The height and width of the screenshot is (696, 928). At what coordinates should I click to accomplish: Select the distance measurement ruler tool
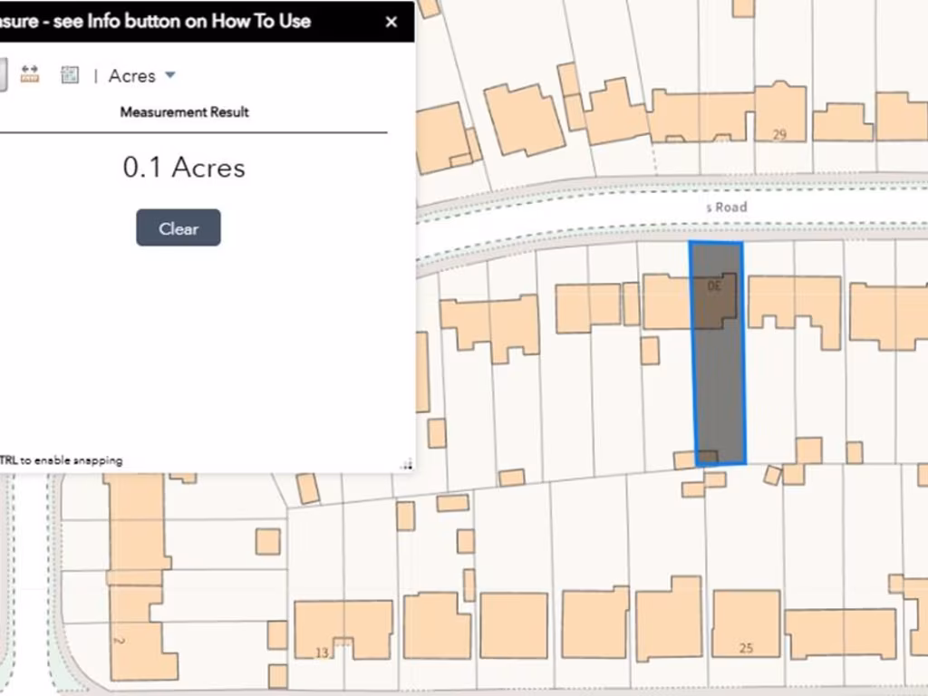coord(30,75)
